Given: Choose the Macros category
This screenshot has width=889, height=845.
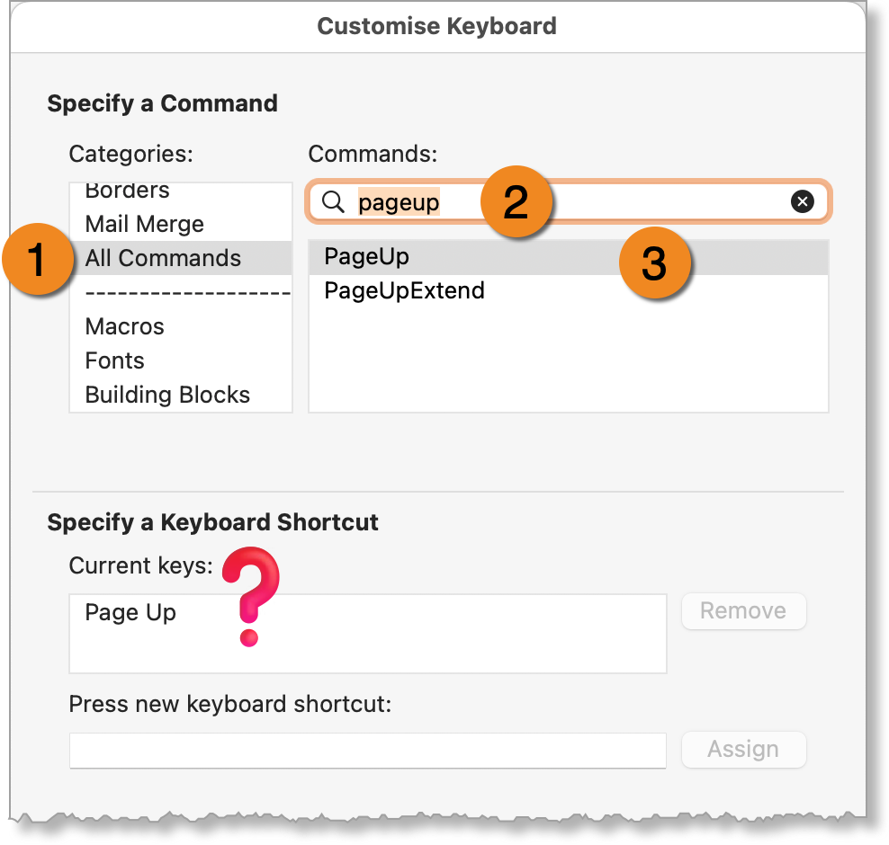Looking at the screenshot, I should coord(181,327).
